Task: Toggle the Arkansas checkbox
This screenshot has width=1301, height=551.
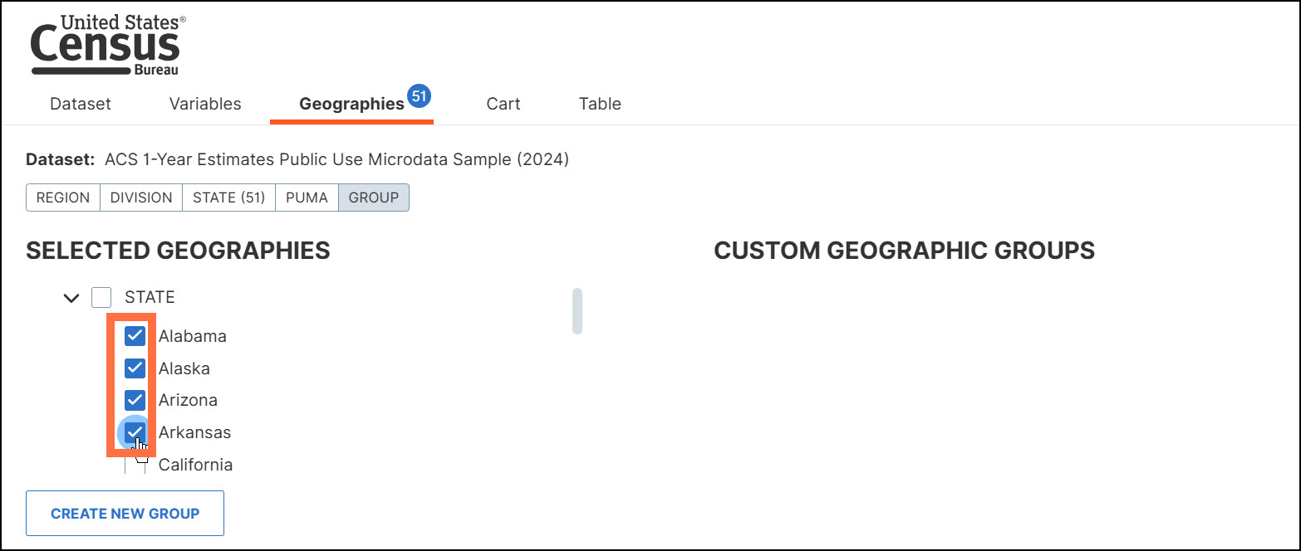Action: [x=135, y=432]
